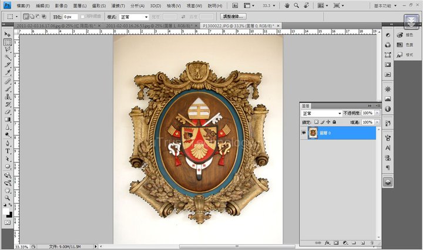Select the Brush tool
423x250 pixels.
point(7,89)
